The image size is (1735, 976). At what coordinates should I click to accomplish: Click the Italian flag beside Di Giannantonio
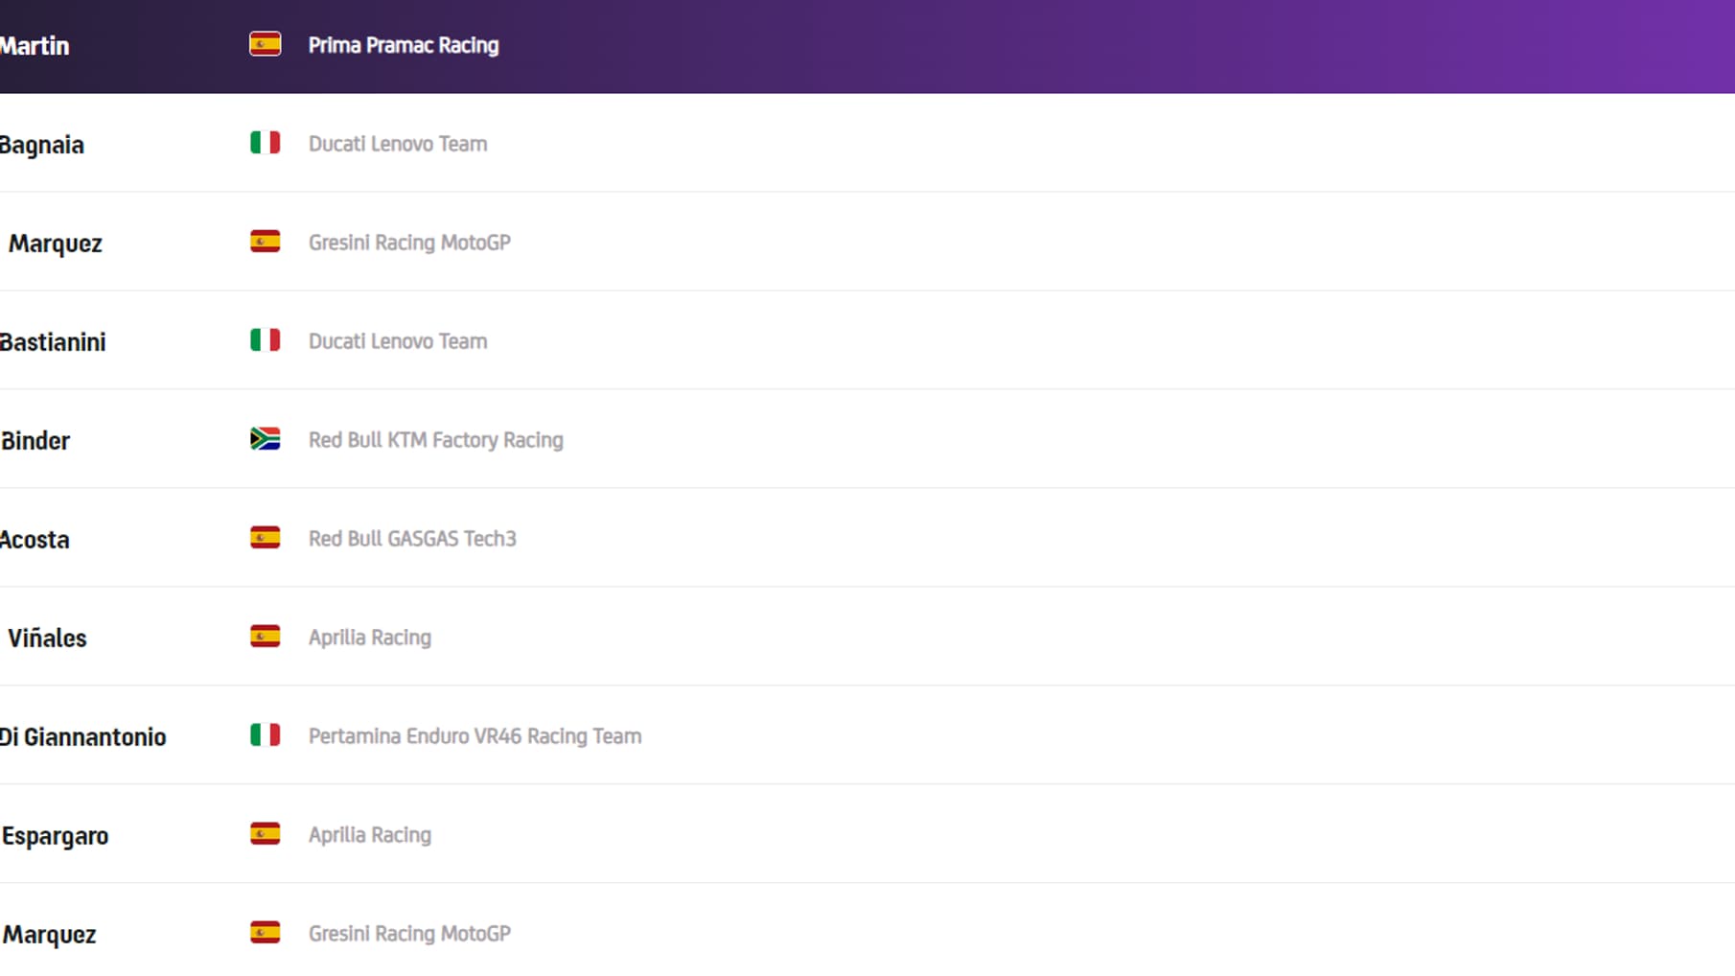265,735
